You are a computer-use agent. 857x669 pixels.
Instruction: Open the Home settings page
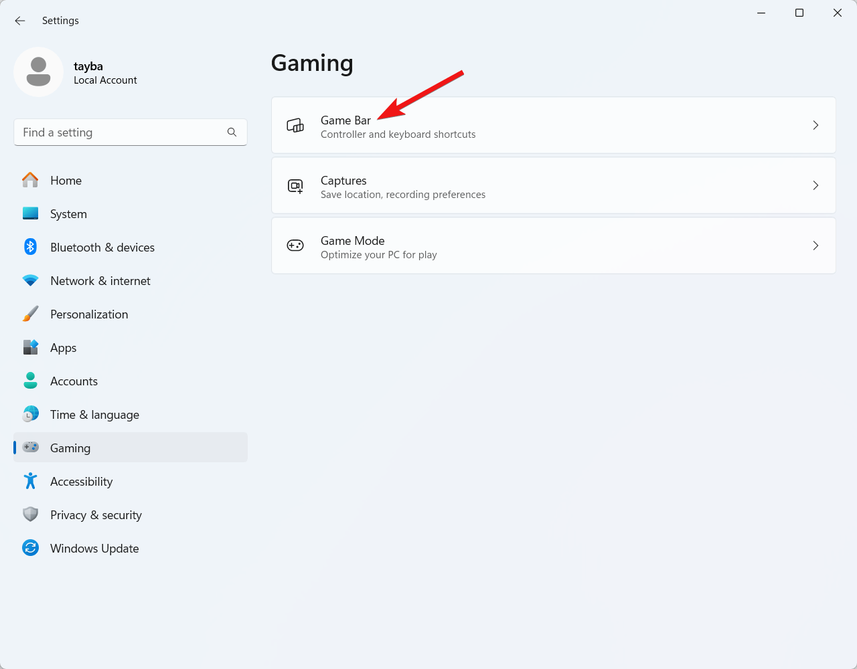click(x=66, y=181)
